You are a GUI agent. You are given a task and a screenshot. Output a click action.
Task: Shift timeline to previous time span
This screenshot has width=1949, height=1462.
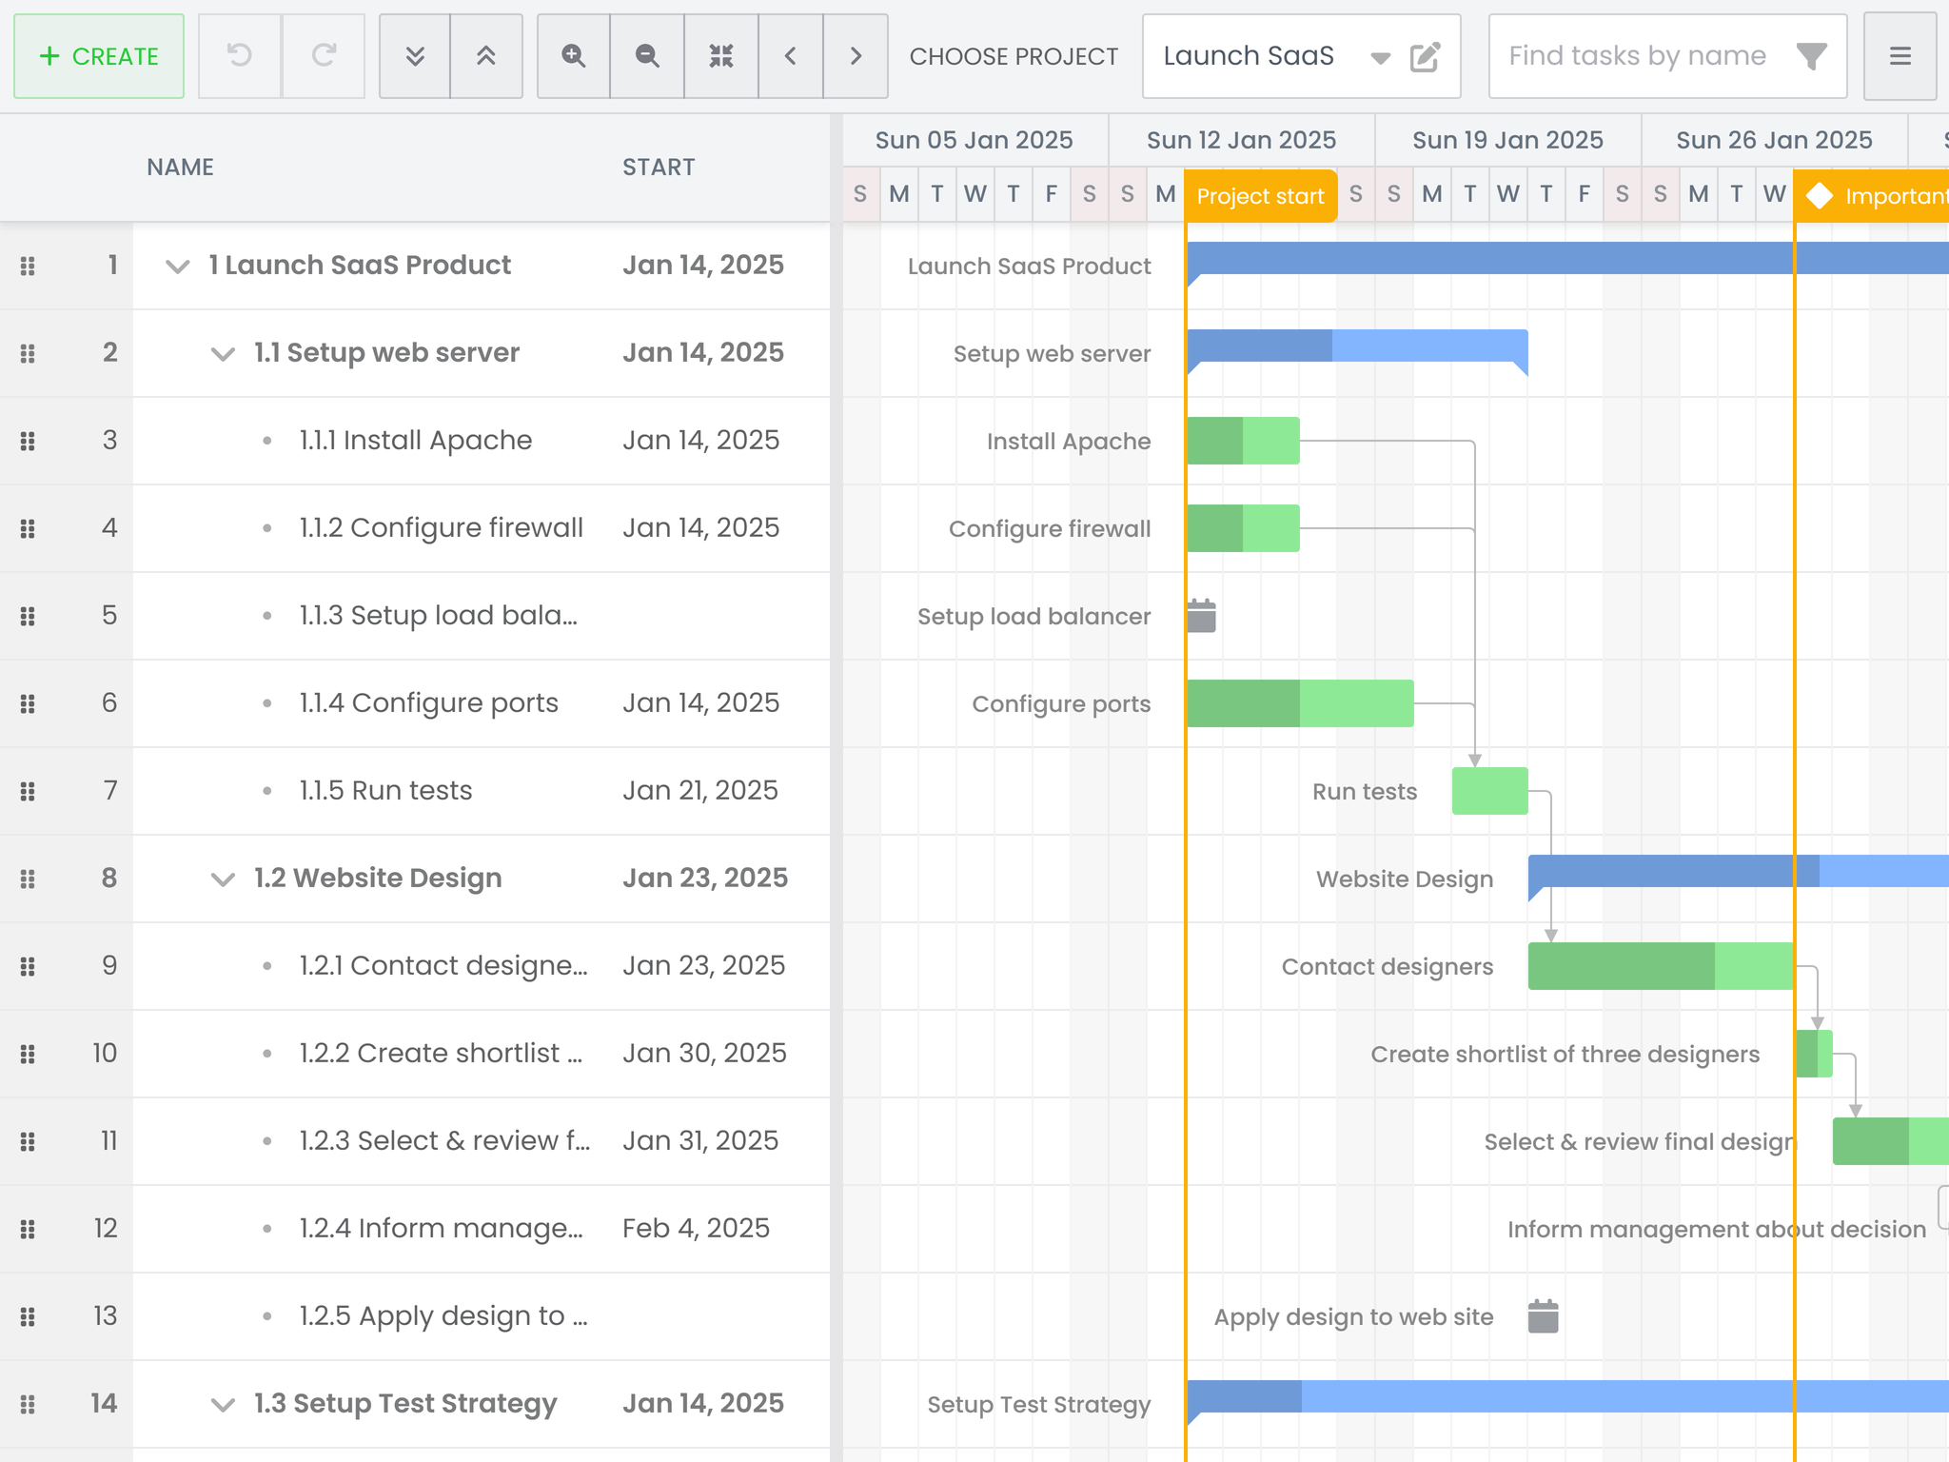click(x=790, y=56)
